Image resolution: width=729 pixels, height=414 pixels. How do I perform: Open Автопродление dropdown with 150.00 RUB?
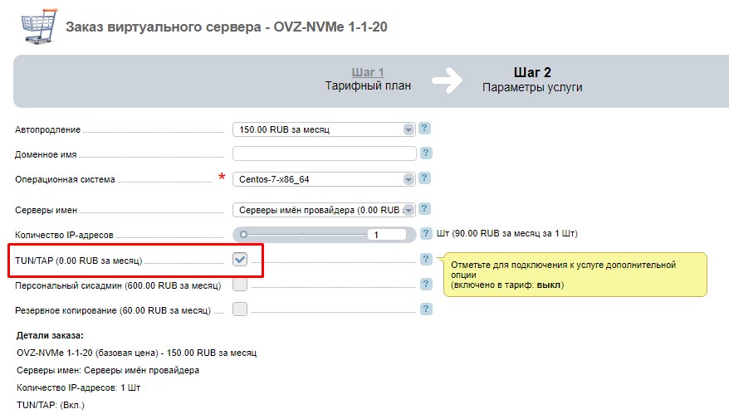tap(324, 129)
